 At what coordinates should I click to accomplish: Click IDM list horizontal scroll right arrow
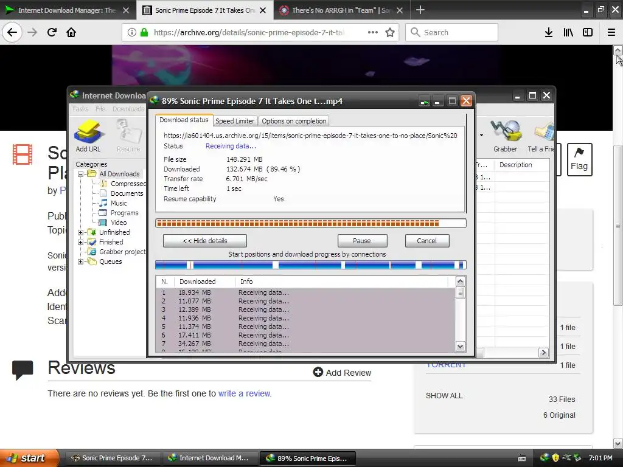[x=543, y=352]
